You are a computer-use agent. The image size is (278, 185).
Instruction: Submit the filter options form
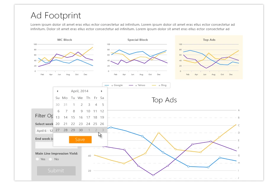[x=56, y=171]
